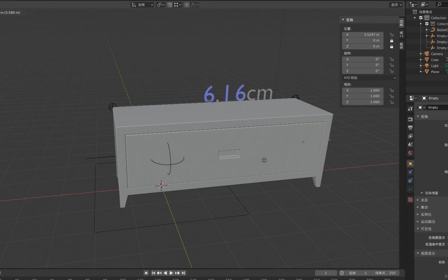Jump to previous keyframe
This screenshot has height=280, width=448.
[159, 273]
